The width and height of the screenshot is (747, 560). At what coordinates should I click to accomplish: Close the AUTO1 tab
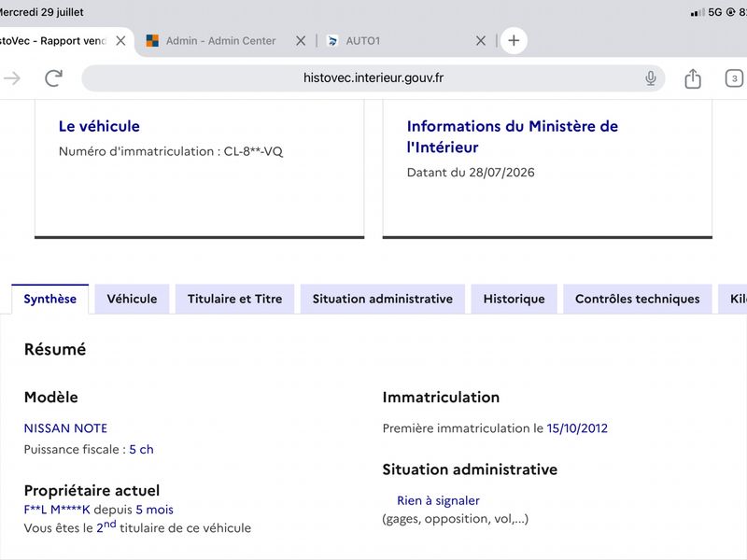(481, 41)
